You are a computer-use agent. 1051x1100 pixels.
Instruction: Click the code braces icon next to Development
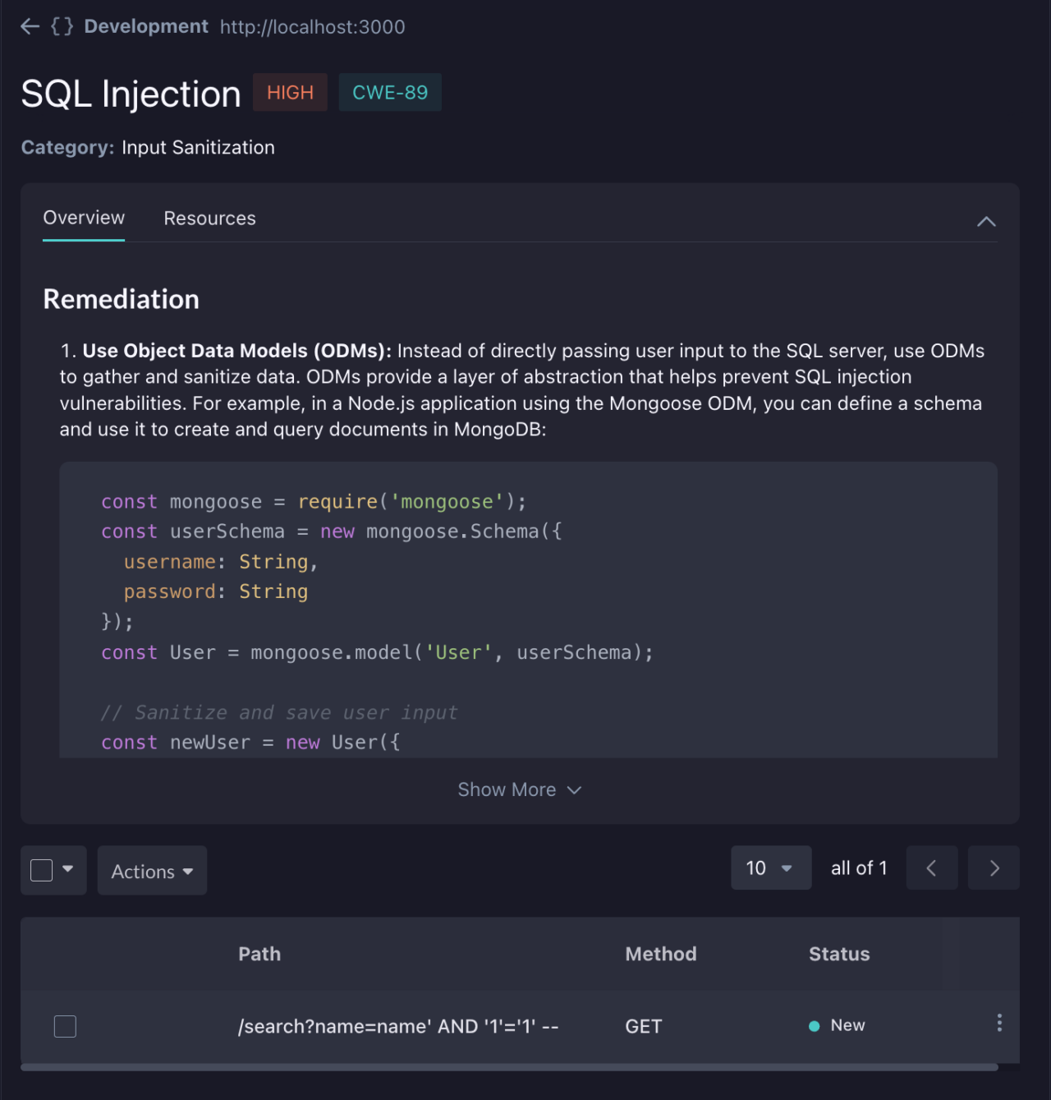pos(62,25)
